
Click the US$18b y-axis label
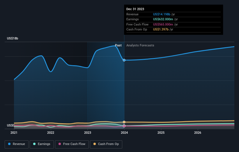13,38
